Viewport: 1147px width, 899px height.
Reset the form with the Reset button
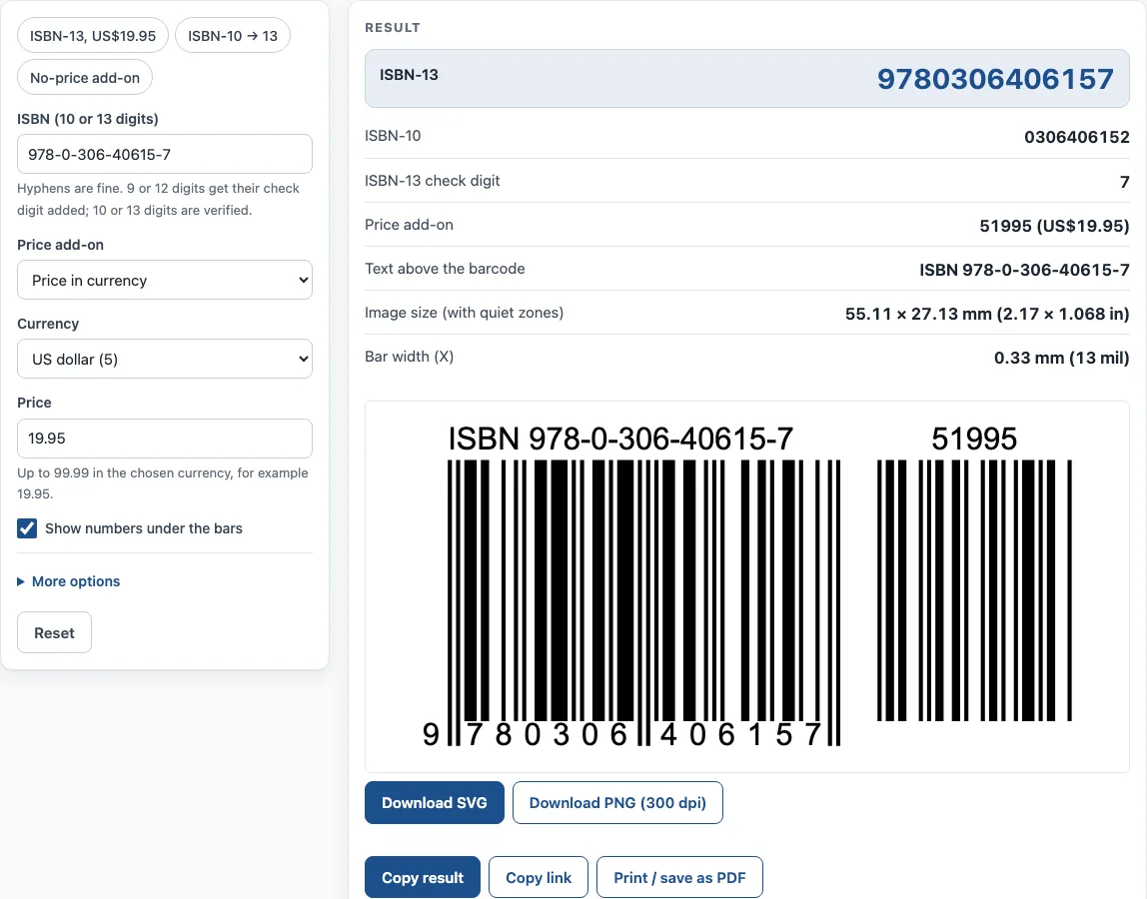54,632
